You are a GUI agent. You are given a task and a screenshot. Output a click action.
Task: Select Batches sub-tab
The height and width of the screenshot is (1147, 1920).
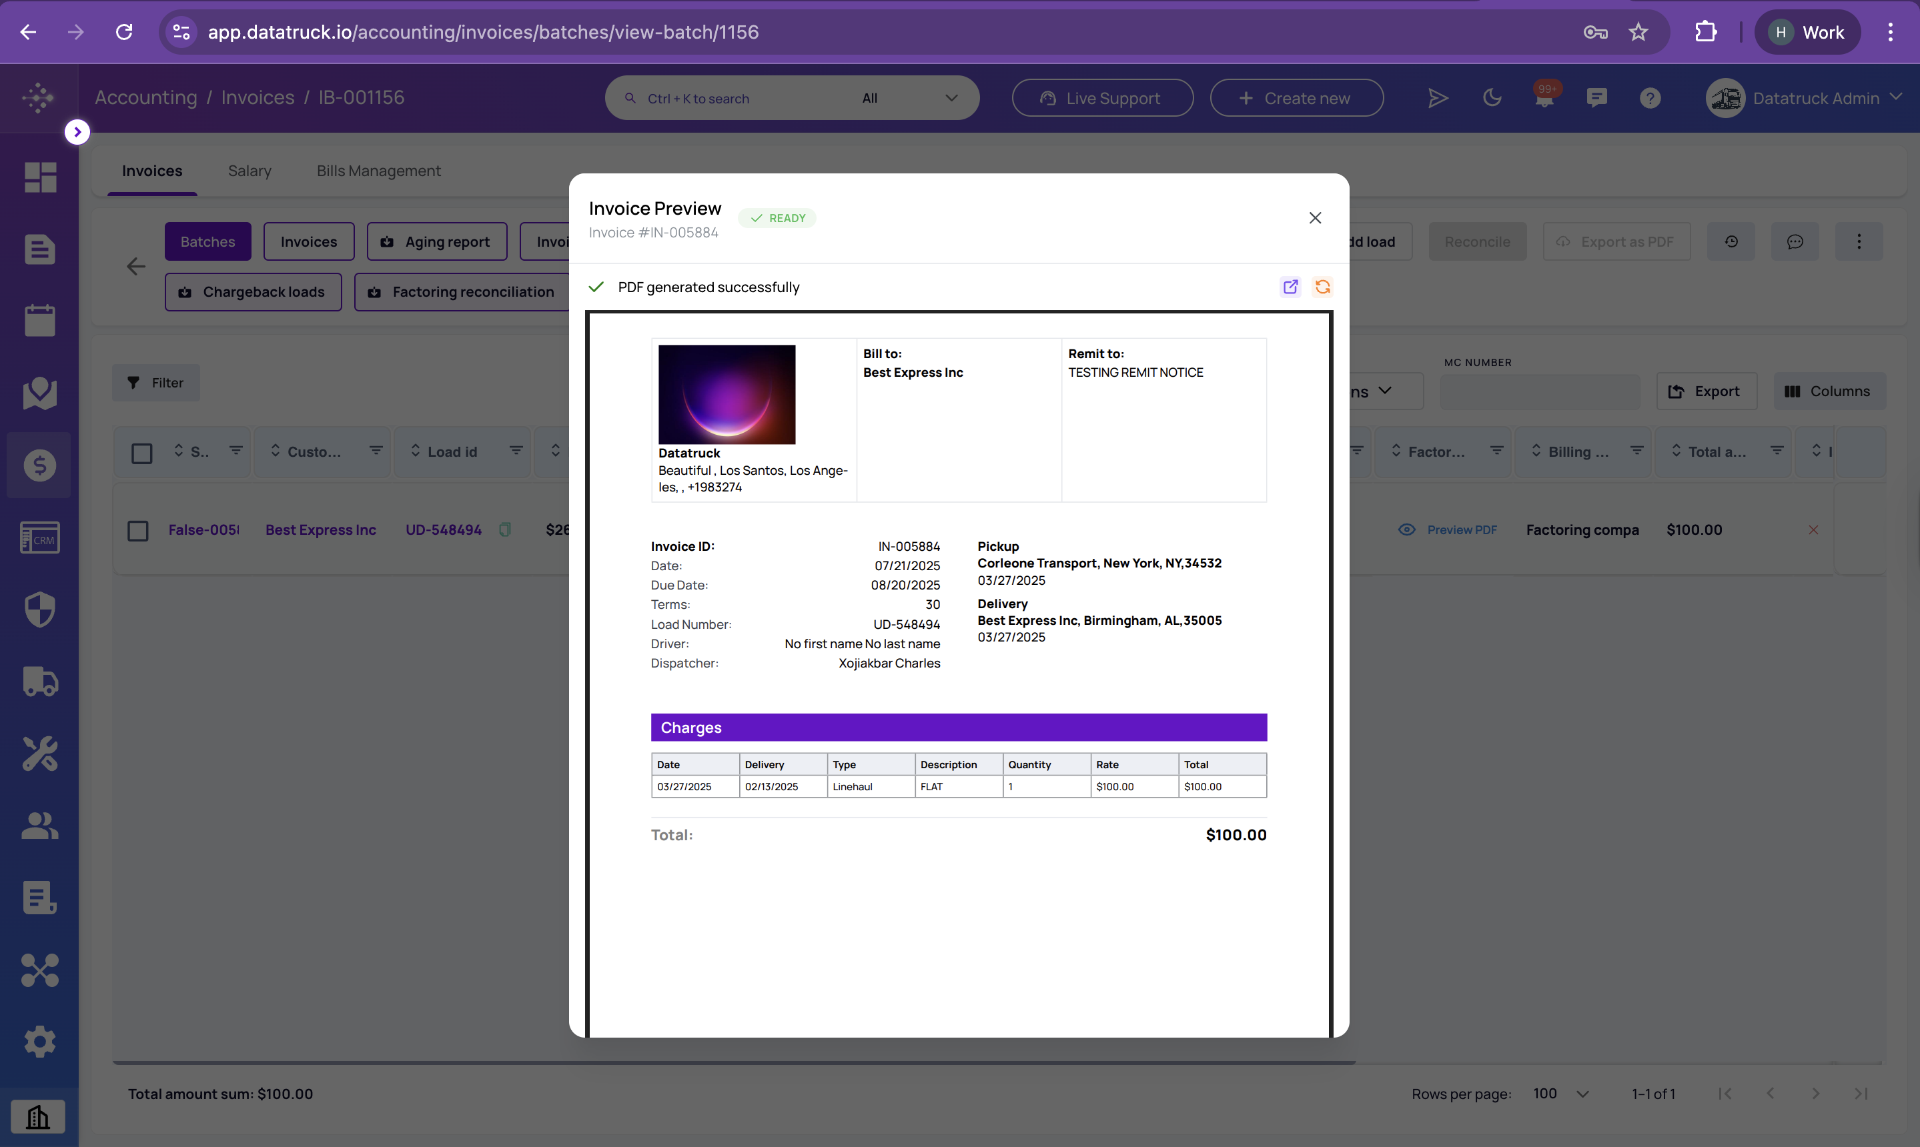(208, 241)
